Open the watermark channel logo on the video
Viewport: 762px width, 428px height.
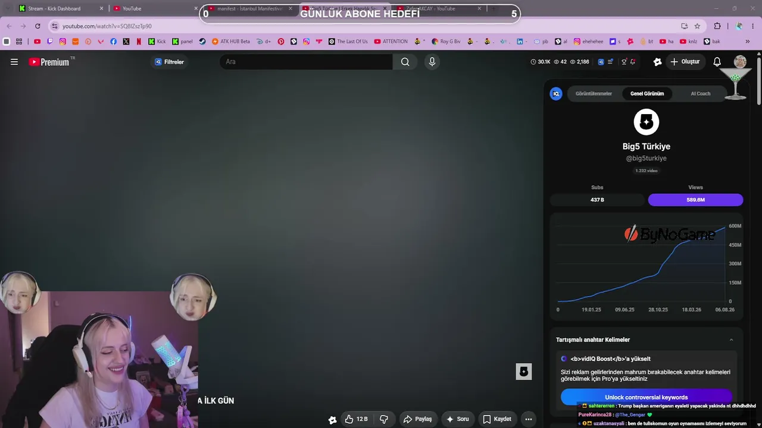coord(524,372)
